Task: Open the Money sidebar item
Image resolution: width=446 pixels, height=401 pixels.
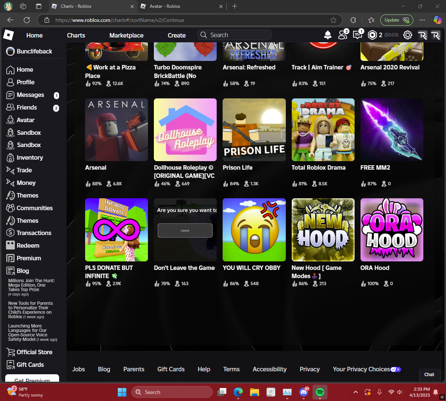Action: pyautogui.click(x=21, y=183)
